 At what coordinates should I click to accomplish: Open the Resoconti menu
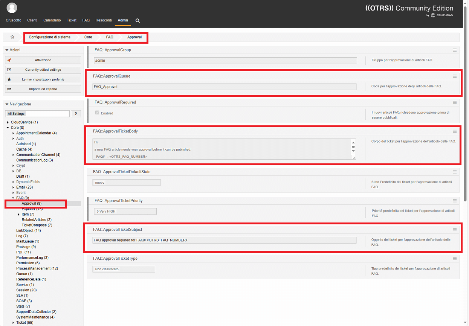(x=104, y=20)
